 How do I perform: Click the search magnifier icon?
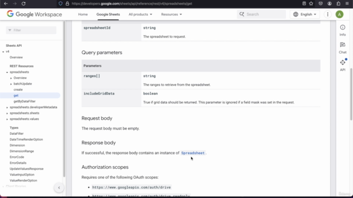click(242, 14)
